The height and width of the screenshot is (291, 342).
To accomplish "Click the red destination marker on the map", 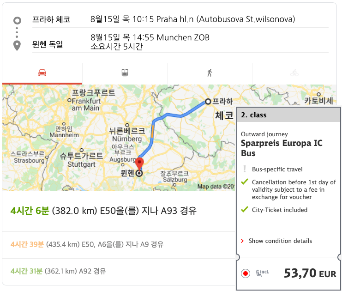I will coord(139,164).
